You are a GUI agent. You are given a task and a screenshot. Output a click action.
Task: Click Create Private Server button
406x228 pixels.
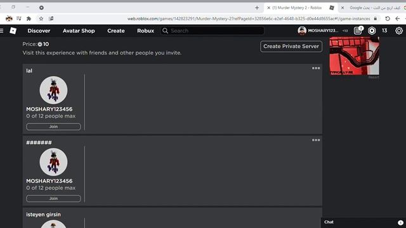pos(291,46)
